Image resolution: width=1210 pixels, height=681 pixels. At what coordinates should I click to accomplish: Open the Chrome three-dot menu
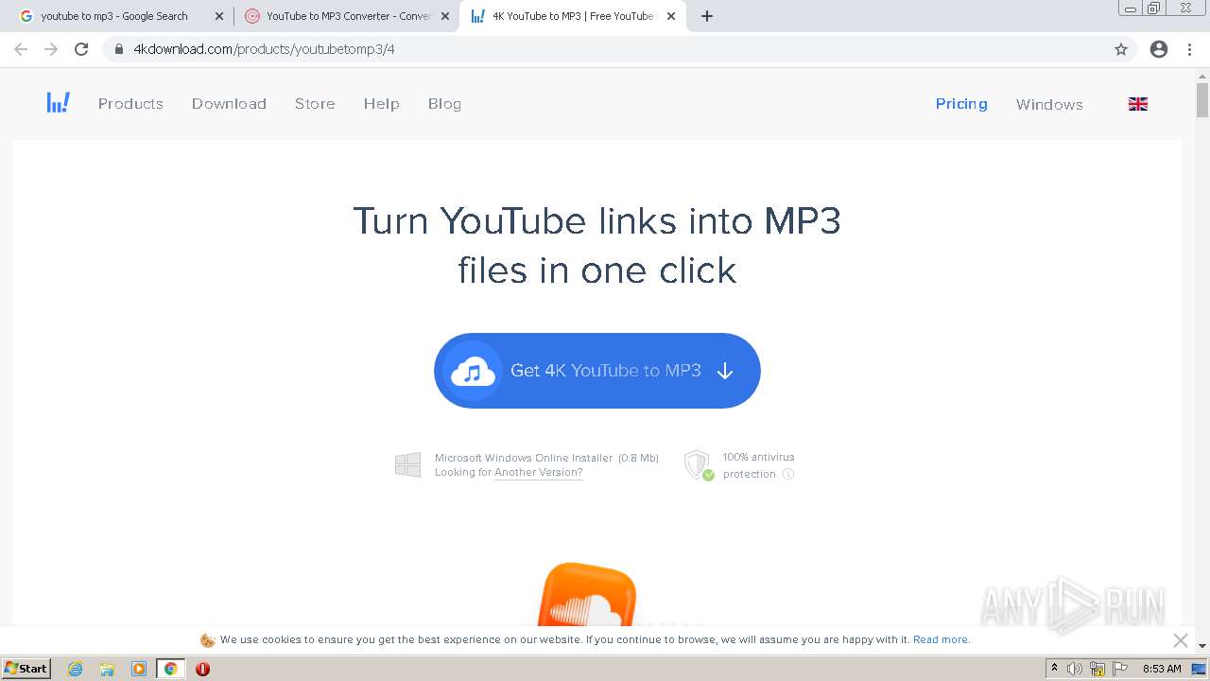pyautogui.click(x=1190, y=49)
